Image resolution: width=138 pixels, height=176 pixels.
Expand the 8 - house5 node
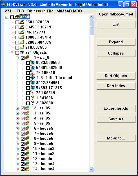click(17, 139)
